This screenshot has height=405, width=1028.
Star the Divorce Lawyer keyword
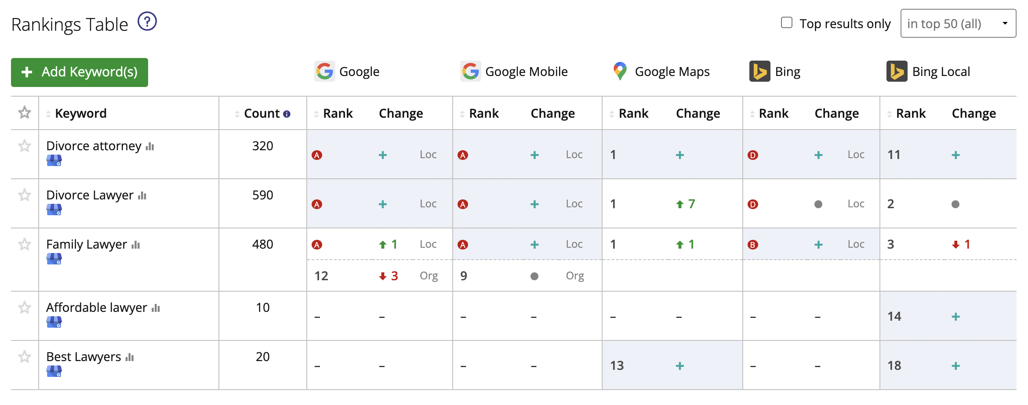pos(24,195)
